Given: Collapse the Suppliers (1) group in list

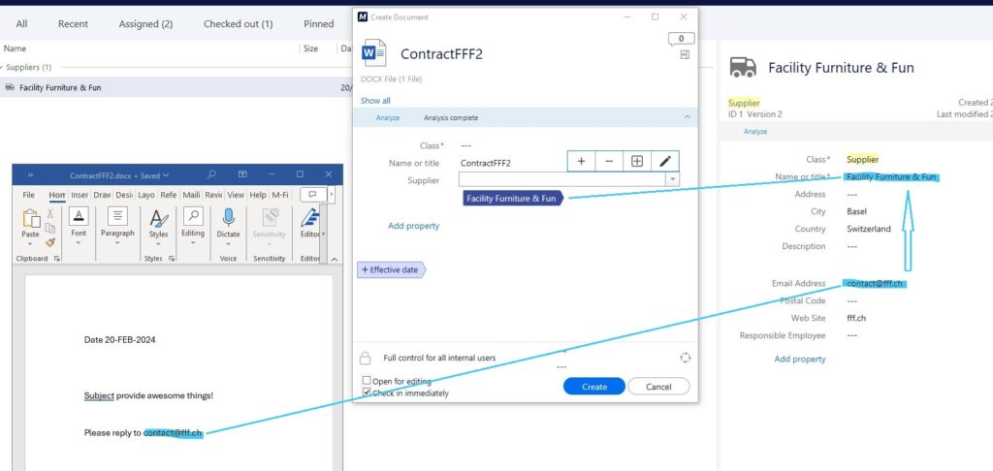Looking at the screenshot, I should tap(2, 67).
